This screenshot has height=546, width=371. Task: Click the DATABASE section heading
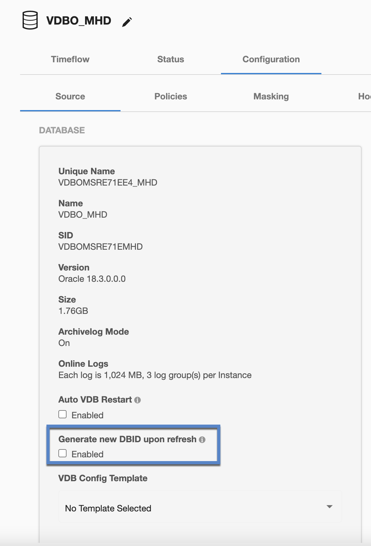(62, 131)
